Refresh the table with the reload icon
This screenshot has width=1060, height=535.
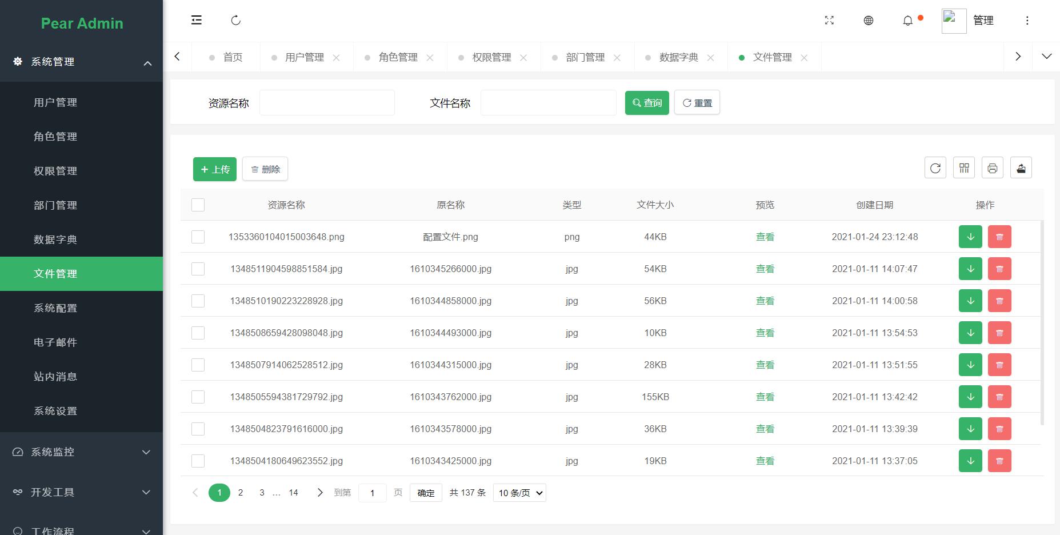[x=935, y=168]
